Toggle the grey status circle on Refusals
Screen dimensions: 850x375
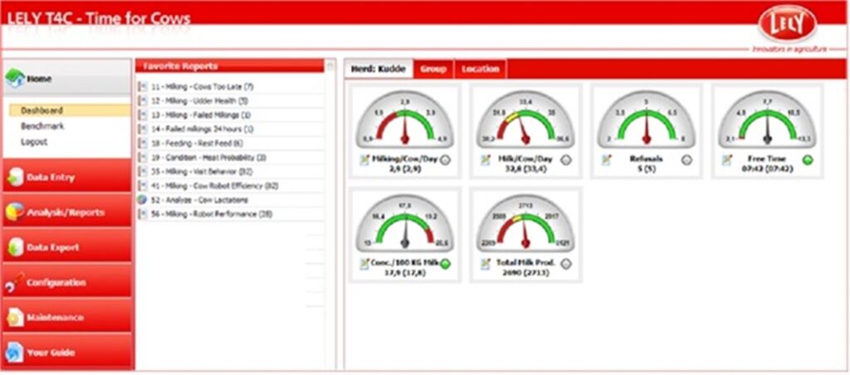coord(686,160)
